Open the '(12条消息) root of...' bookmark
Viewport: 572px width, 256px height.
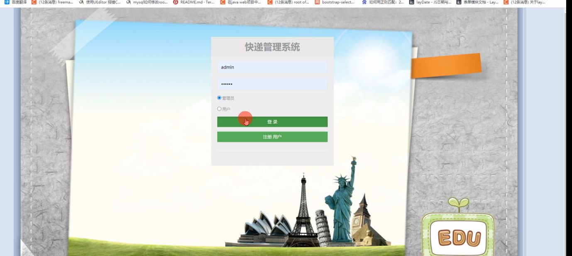tap(288, 2)
